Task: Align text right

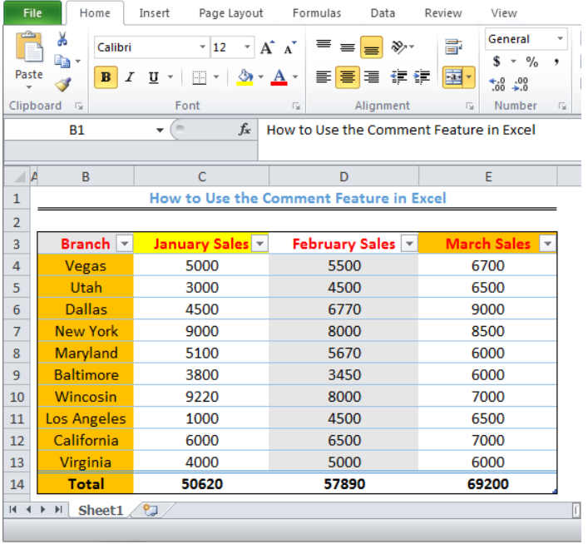Action: tap(372, 77)
